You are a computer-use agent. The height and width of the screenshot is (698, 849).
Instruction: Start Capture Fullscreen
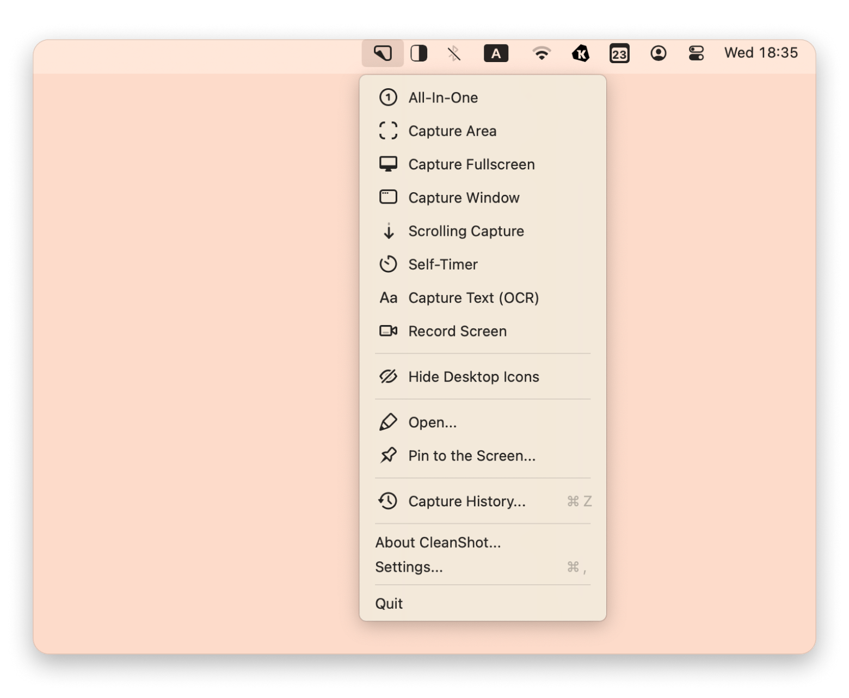471,164
